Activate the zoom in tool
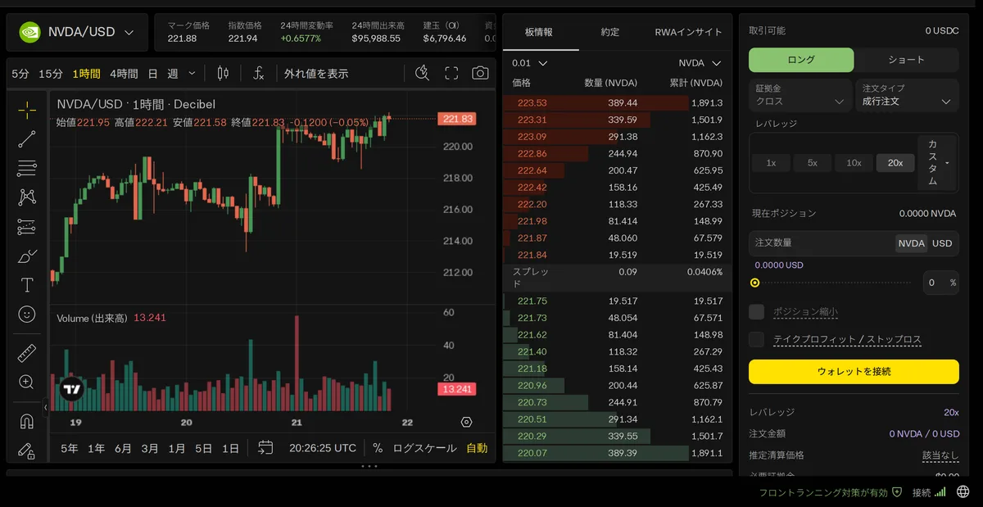The height and width of the screenshot is (507, 983). pos(27,383)
